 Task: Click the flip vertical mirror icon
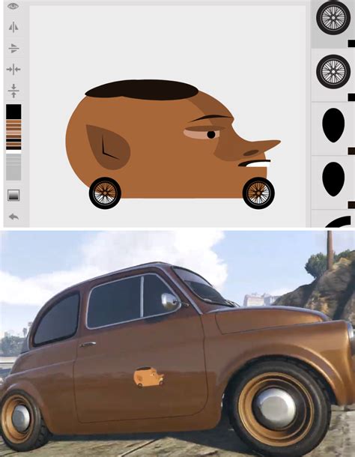pos(13,49)
